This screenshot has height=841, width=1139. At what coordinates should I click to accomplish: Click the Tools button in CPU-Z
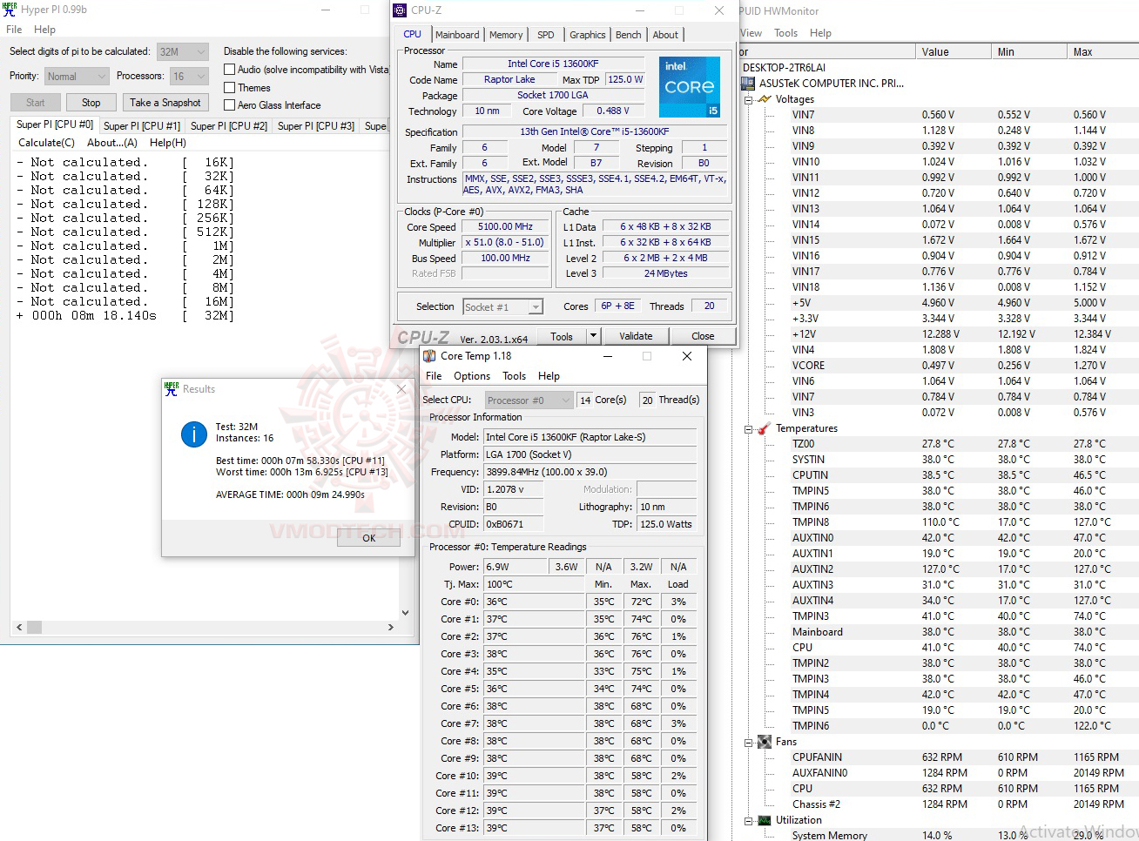click(x=562, y=336)
